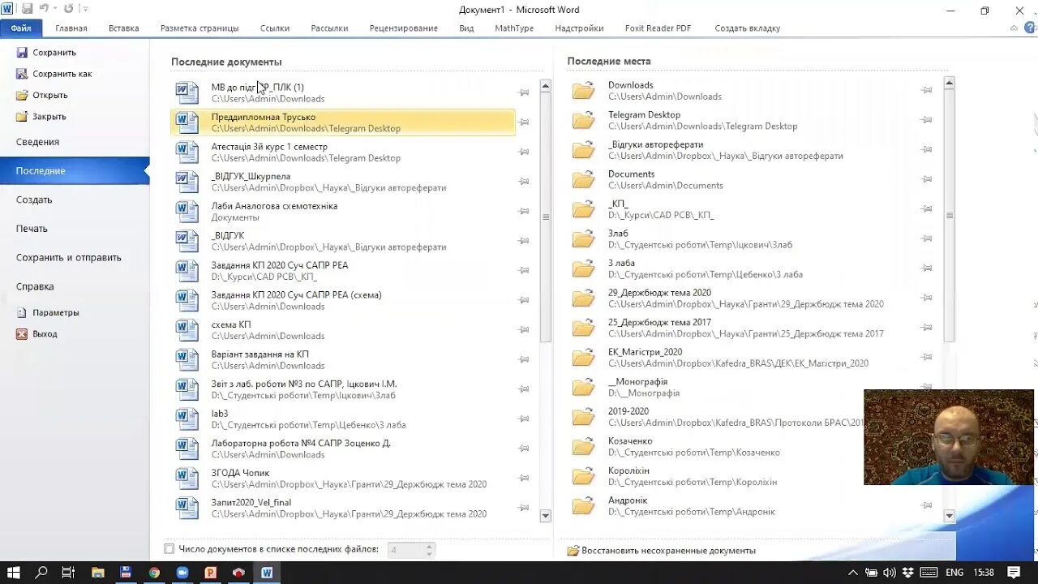This screenshot has width=1038, height=584.
Task: Open PowerPoint from the taskbar
Action: pyautogui.click(x=210, y=572)
